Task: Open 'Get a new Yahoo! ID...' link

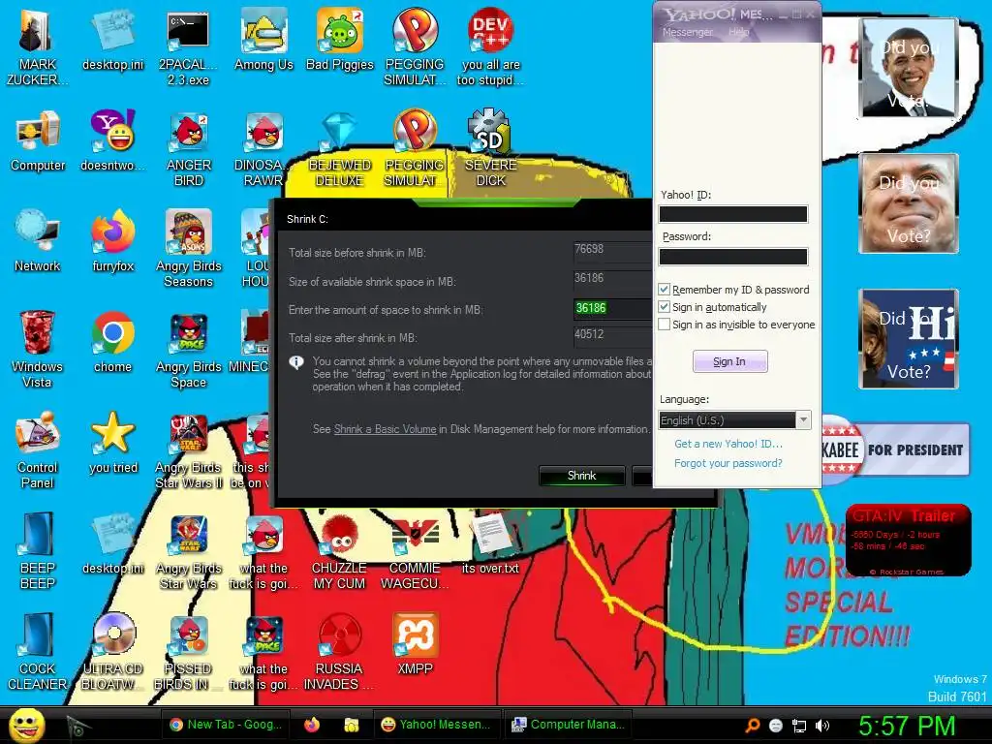Action: [x=728, y=444]
